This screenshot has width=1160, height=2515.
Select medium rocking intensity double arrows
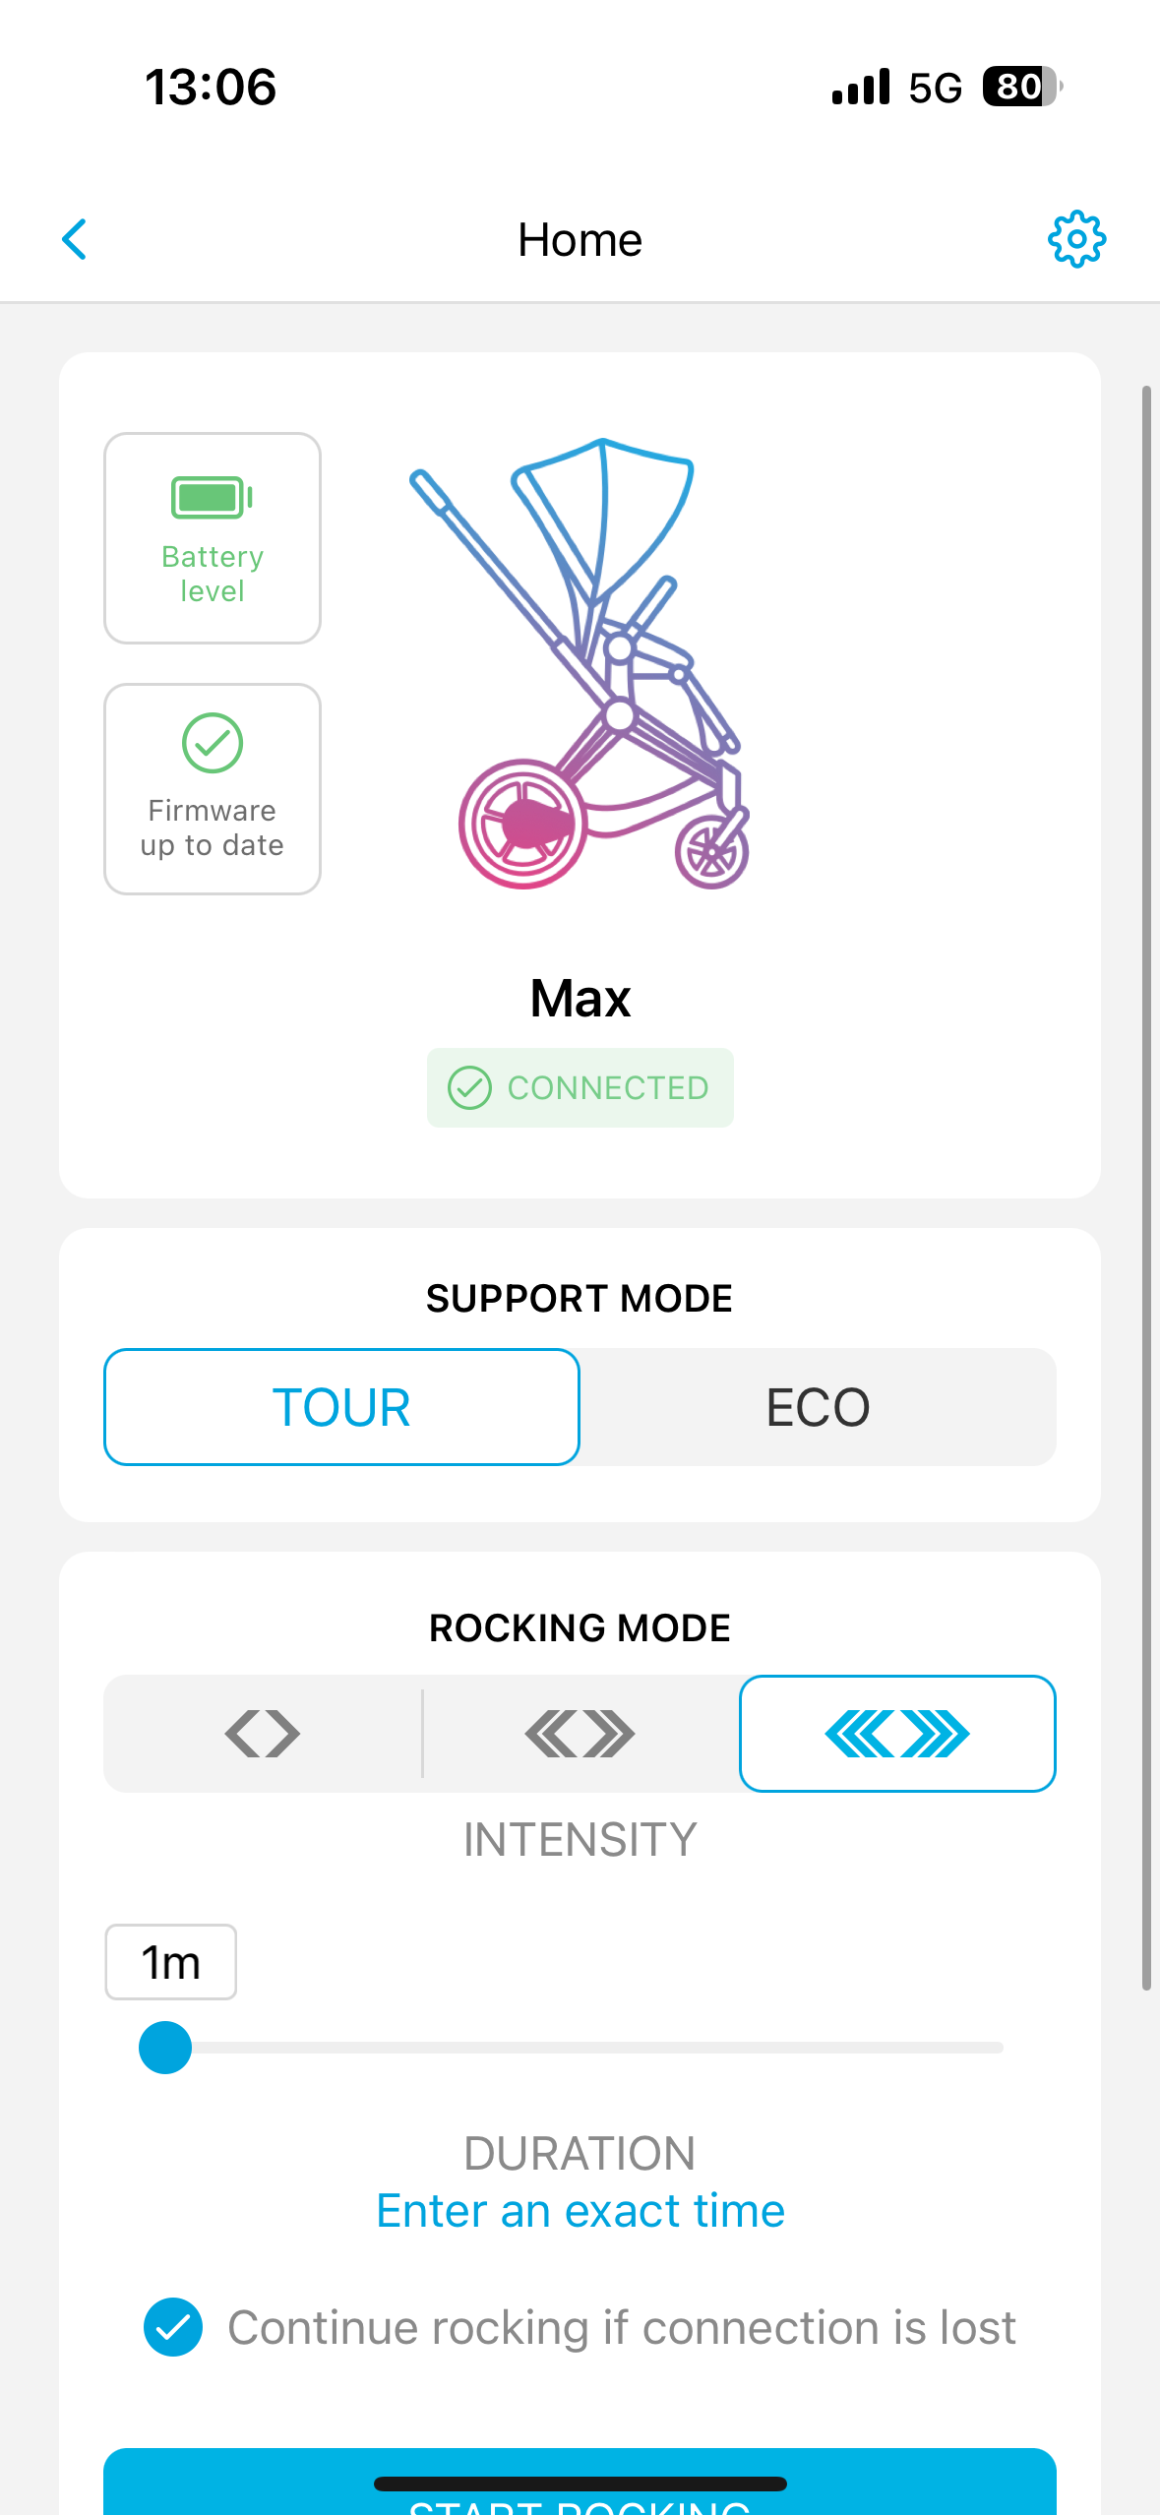point(580,1734)
